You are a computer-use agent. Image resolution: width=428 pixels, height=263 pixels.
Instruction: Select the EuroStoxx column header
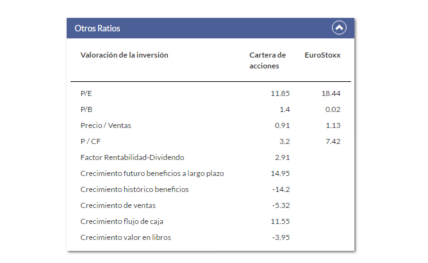pos(322,55)
